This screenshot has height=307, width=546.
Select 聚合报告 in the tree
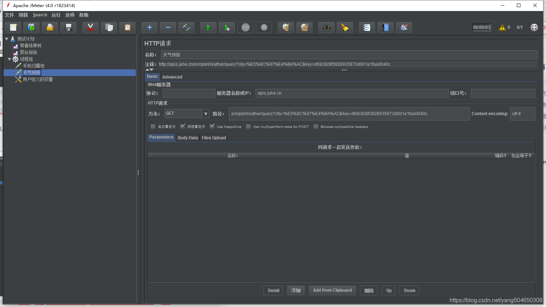coord(28,52)
